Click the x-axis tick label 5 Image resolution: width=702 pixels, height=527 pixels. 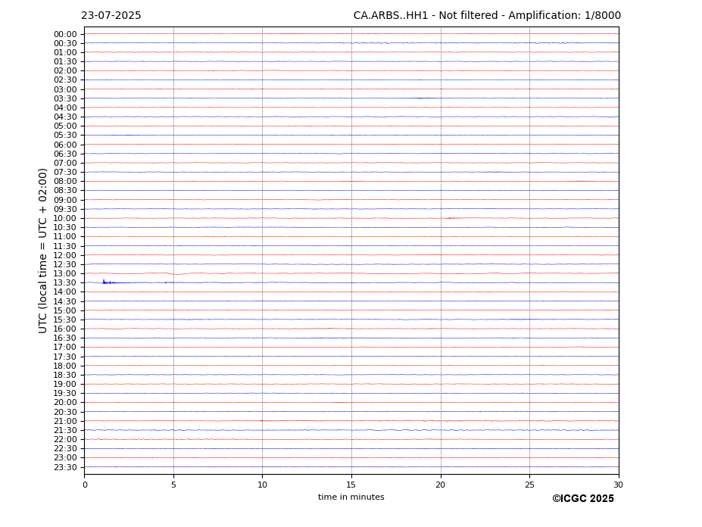(173, 485)
